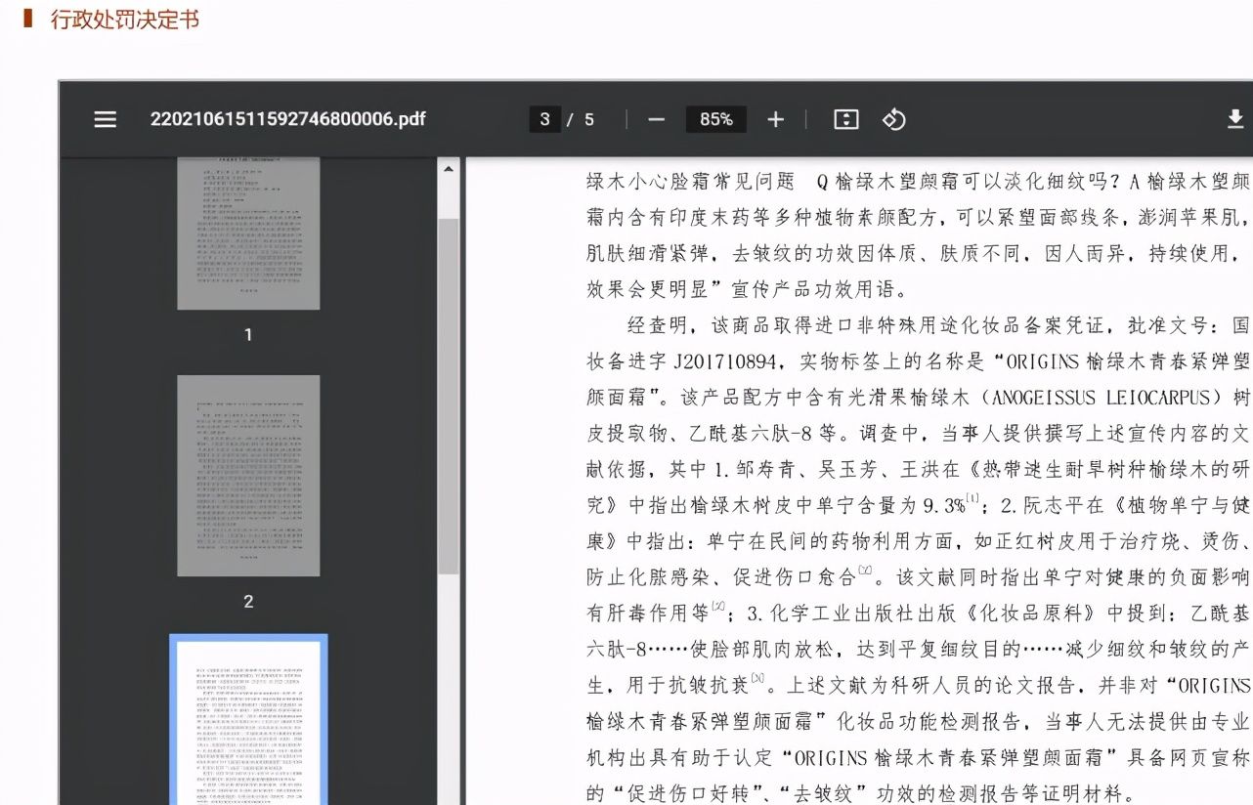1253x805 pixels.
Task: Click the zoom out minus button
Action: [x=656, y=119]
